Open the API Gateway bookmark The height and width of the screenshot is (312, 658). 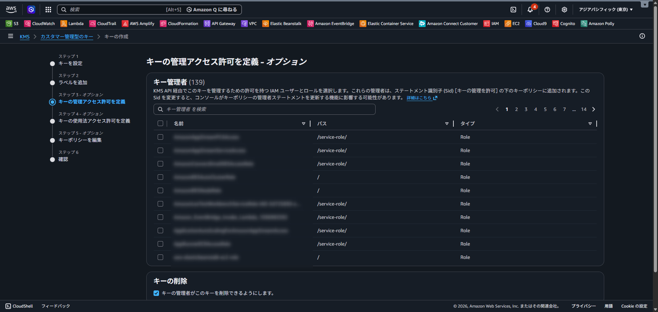(x=220, y=24)
